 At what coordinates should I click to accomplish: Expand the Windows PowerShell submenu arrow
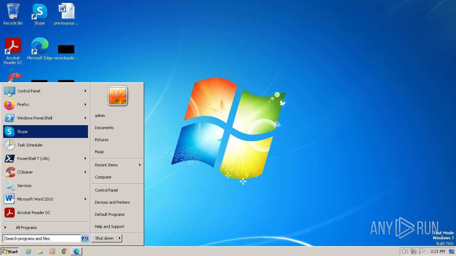click(85, 118)
